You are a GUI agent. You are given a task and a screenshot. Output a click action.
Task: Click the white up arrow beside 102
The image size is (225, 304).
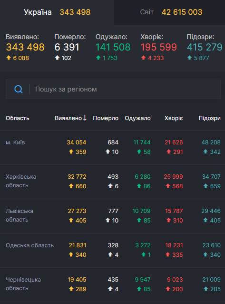click(57, 58)
